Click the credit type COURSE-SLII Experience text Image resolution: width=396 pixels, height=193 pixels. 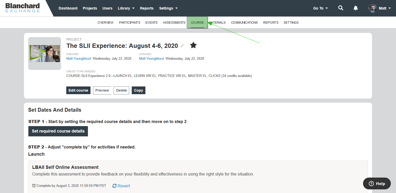coord(159,76)
